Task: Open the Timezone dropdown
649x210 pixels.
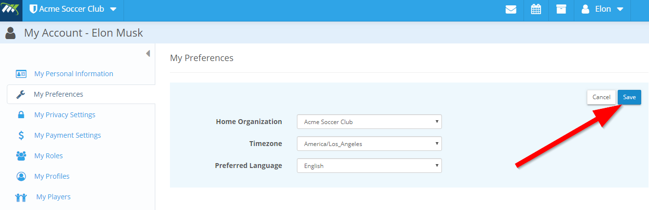Action: point(369,144)
